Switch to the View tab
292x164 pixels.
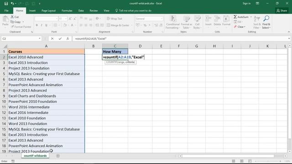tap(106, 10)
